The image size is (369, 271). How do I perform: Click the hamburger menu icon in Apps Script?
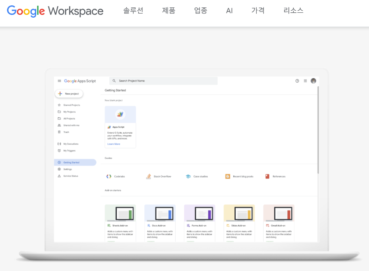(59, 81)
